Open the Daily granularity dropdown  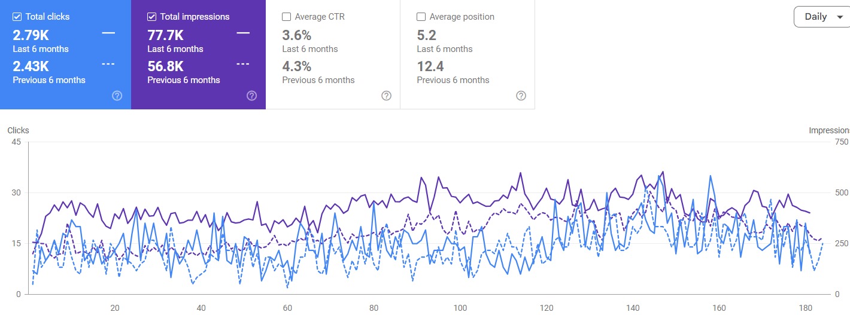point(816,17)
